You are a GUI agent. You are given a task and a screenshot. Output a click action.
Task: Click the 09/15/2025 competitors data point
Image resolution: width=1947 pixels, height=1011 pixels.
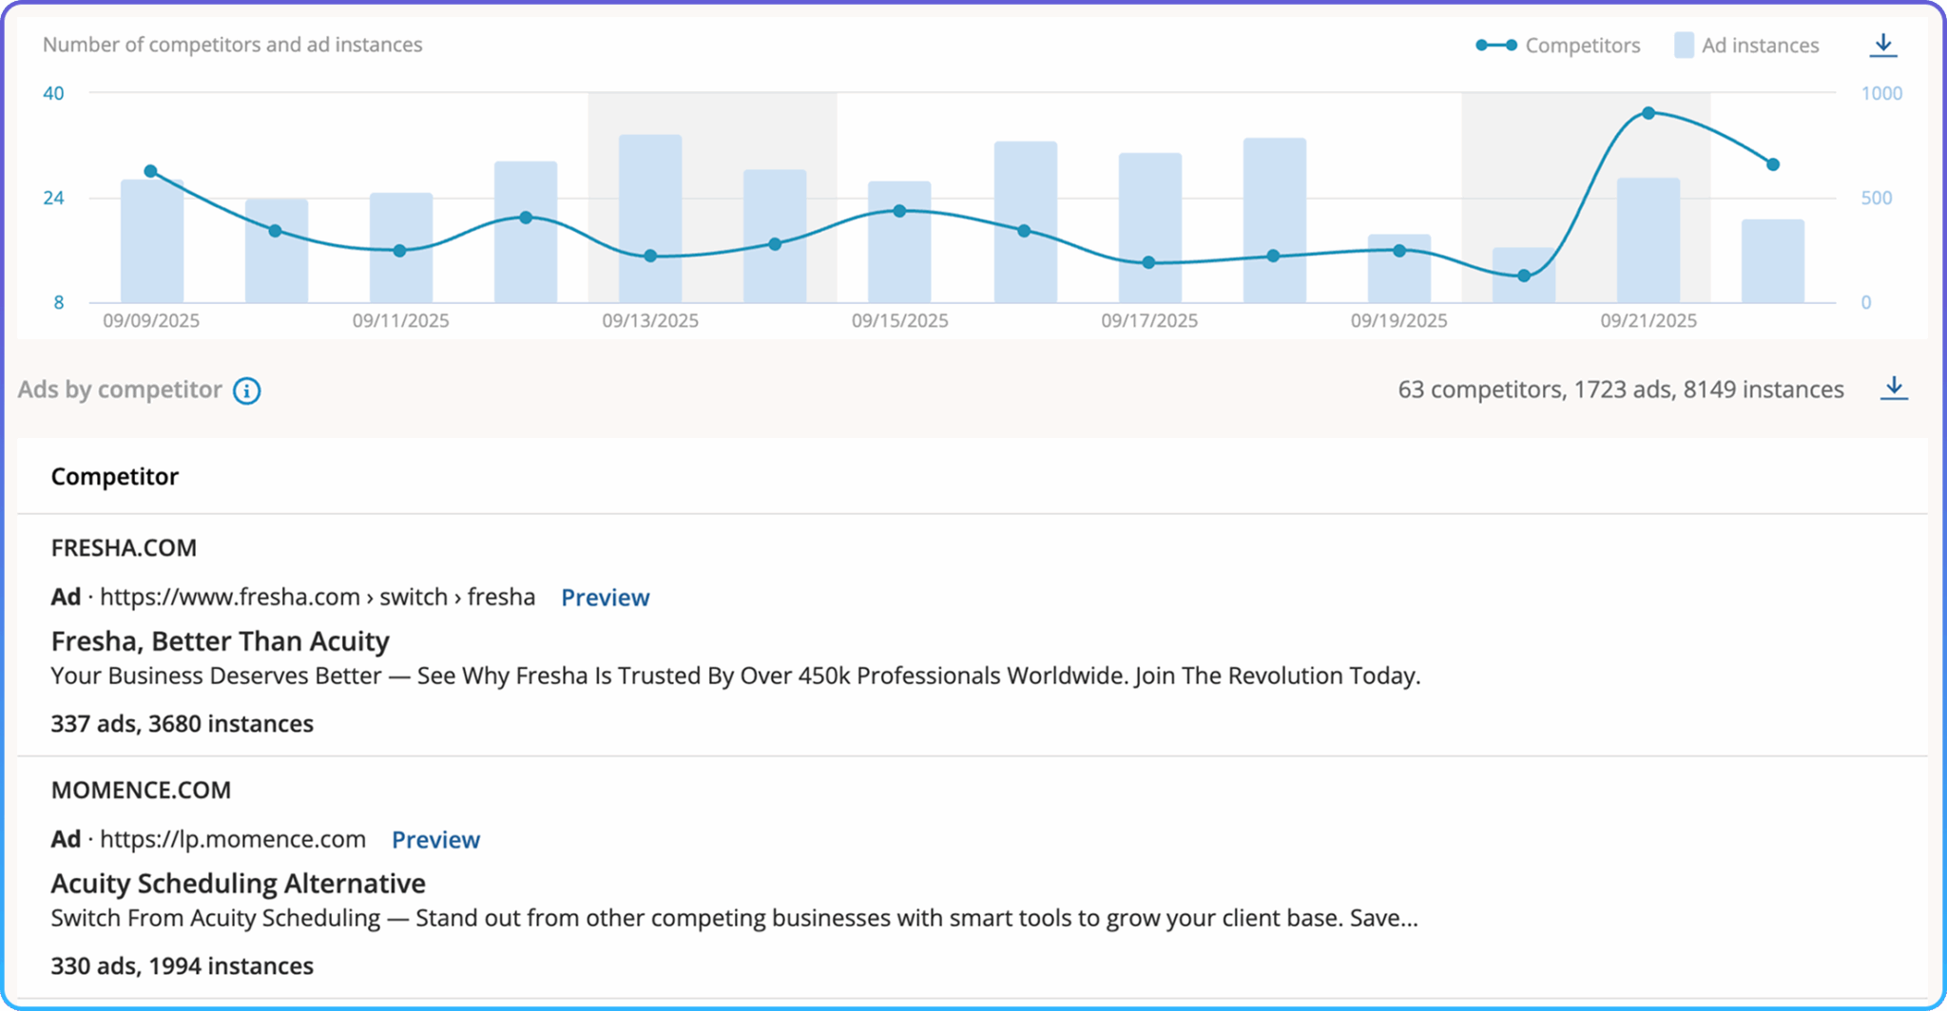point(899,211)
